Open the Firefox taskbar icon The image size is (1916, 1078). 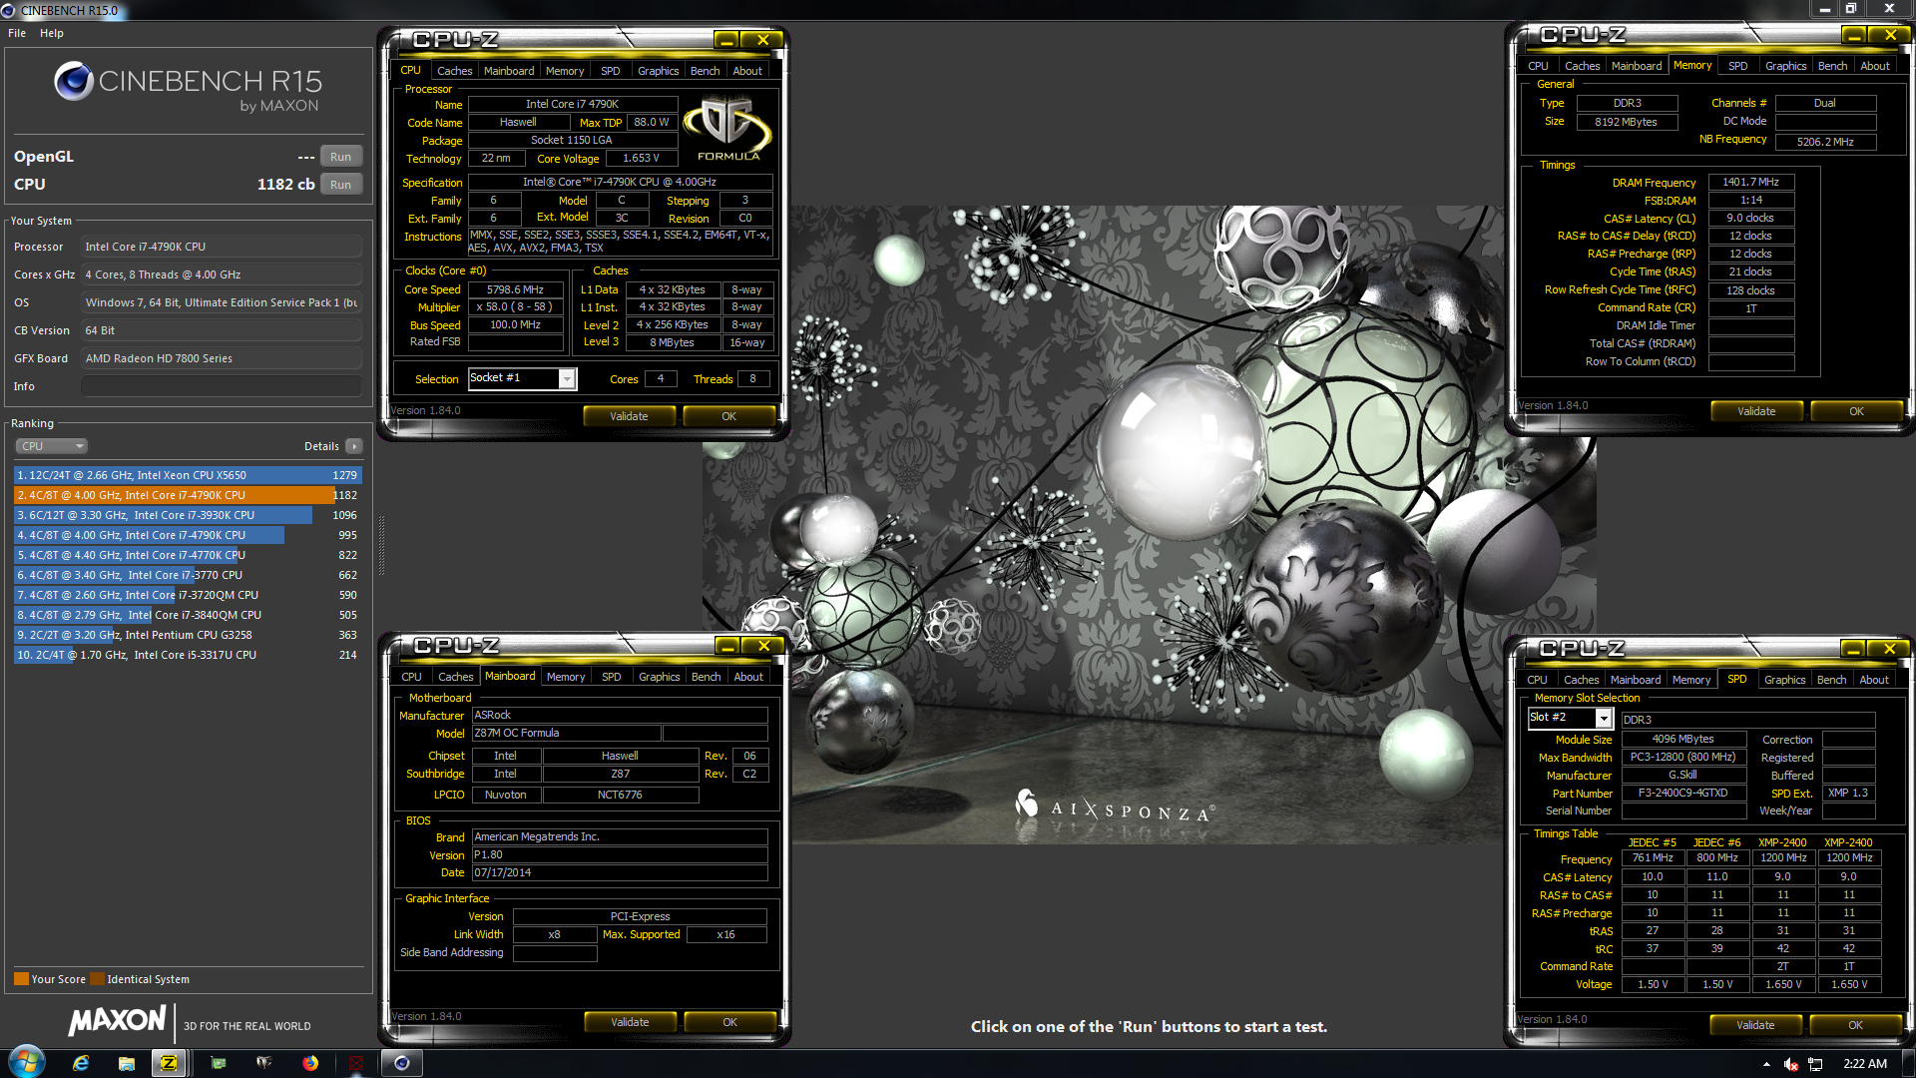point(310,1063)
